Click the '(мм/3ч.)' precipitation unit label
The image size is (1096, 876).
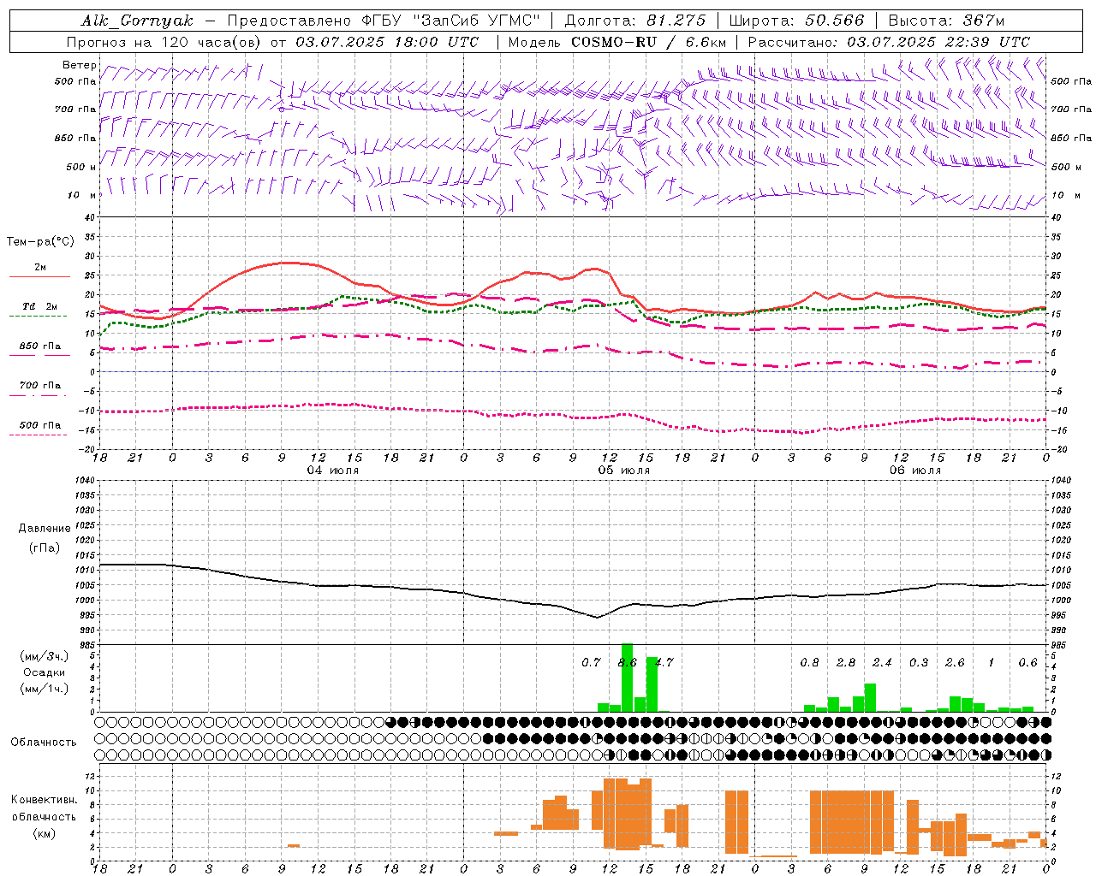[45, 657]
